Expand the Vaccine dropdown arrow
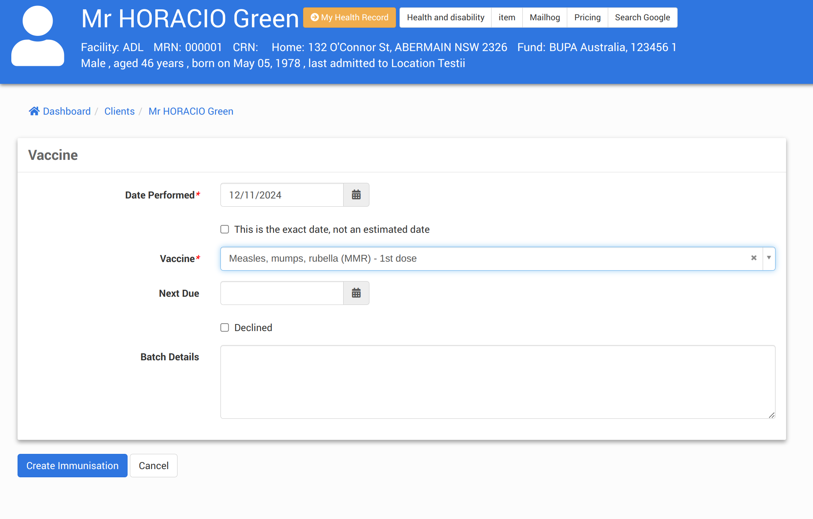The height and width of the screenshot is (519, 813). (x=769, y=258)
